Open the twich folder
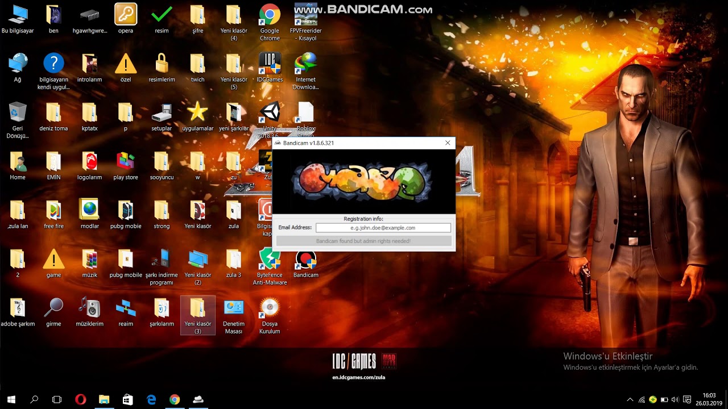 pyautogui.click(x=197, y=64)
